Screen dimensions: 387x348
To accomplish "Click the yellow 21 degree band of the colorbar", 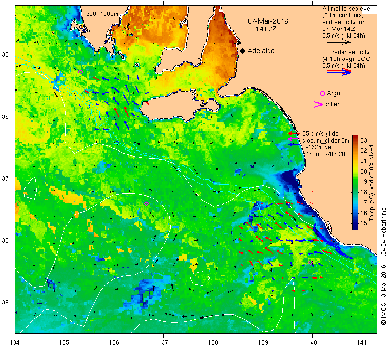I will coord(355,161).
